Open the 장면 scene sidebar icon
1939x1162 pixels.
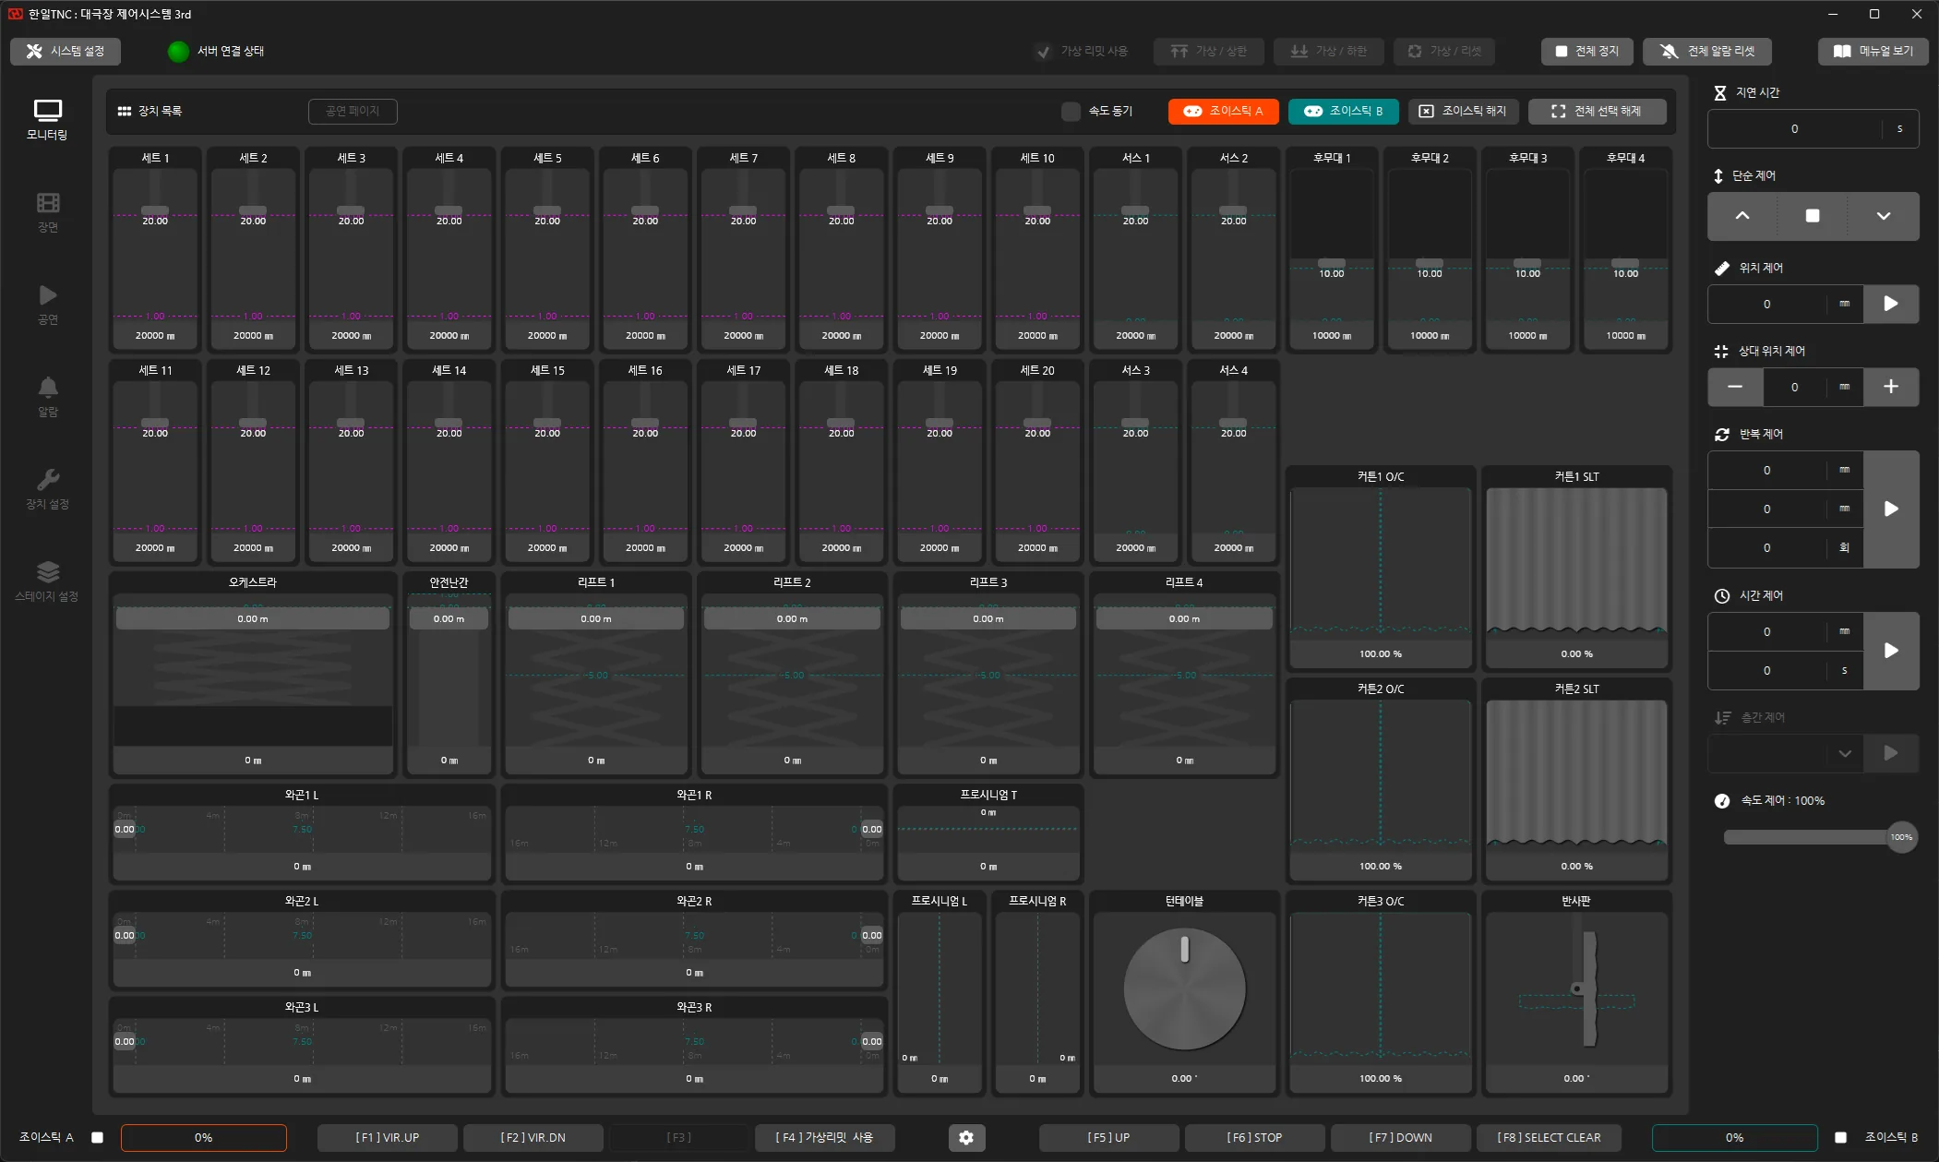click(48, 202)
